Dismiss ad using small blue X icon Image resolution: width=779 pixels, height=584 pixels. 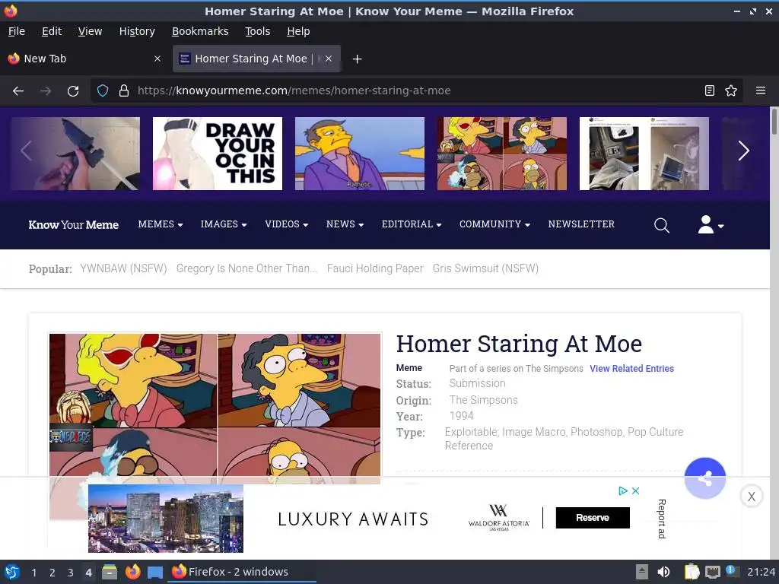[635, 490]
